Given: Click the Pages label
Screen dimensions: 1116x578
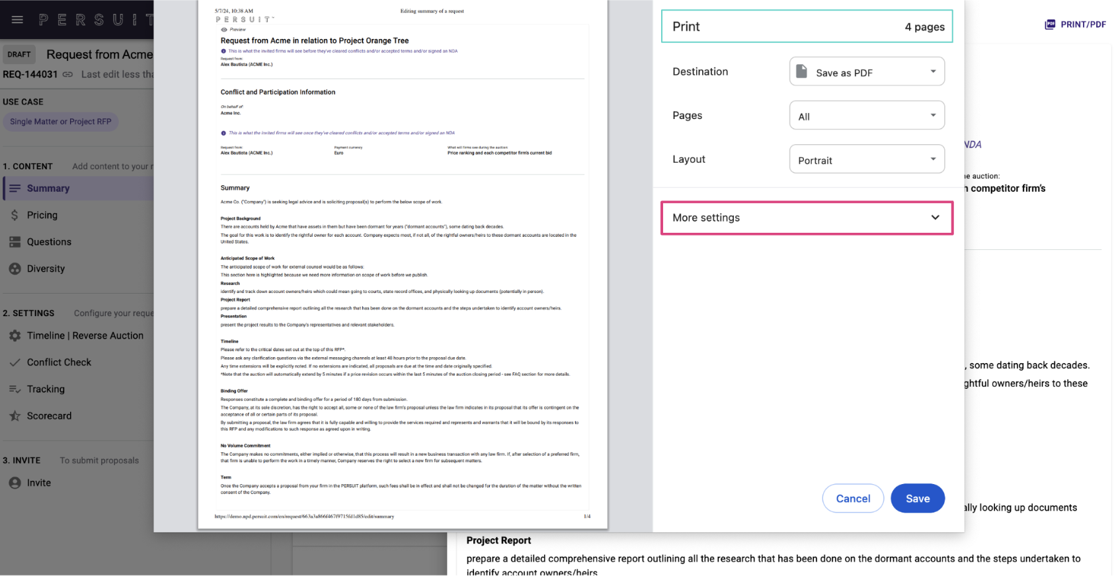Looking at the screenshot, I should pos(687,116).
